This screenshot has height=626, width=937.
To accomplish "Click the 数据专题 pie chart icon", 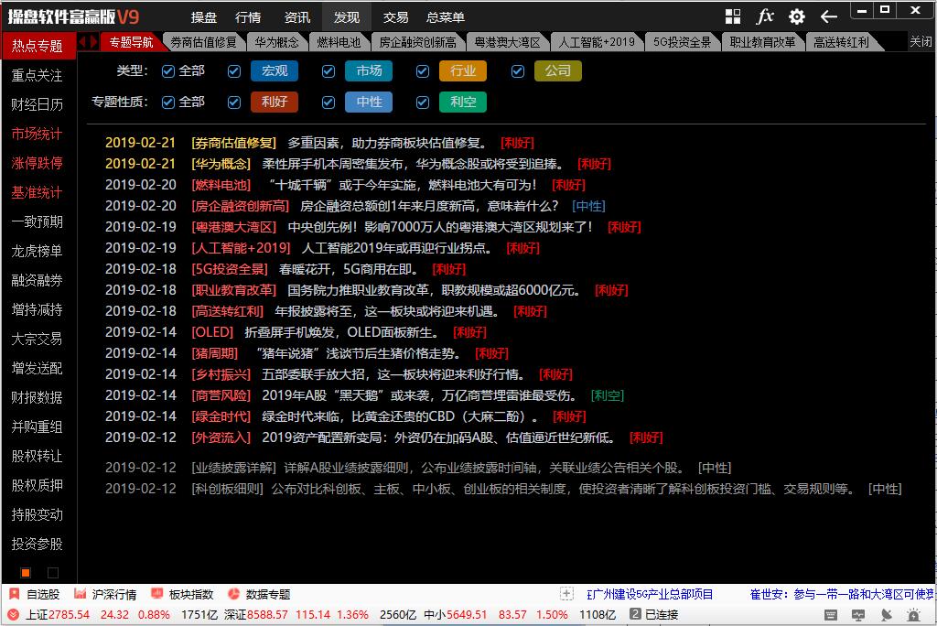I will [x=233, y=594].
